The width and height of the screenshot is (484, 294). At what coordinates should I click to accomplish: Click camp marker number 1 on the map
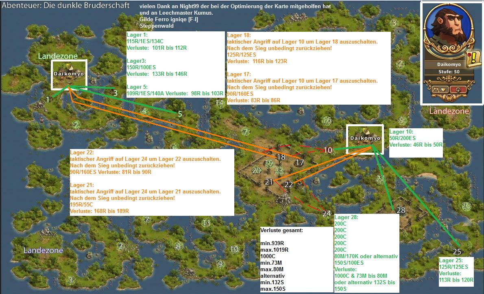pos(48,99)
